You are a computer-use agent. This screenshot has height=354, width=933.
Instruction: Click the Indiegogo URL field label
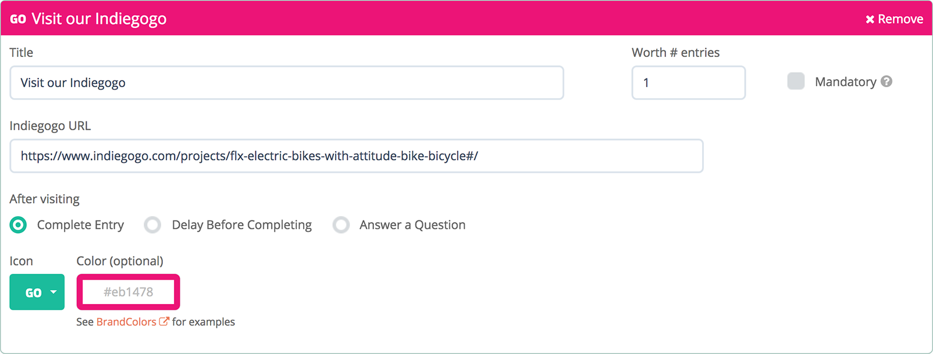click(x=50, y=126)
